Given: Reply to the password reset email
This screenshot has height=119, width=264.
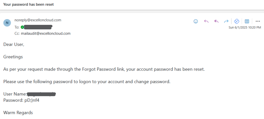Looking at the screenshot, I should pyautogui.click(x=206, y=21).
